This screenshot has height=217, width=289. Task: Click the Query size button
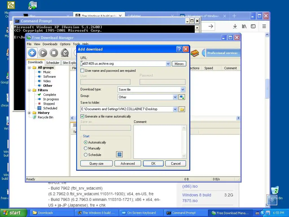pyautogui.click(x=97, y=164)
